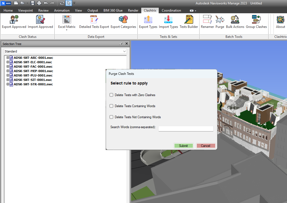
Task: Expand ADSK-SNT-PLU-0001.nwc node
Action: click(8, 75)
